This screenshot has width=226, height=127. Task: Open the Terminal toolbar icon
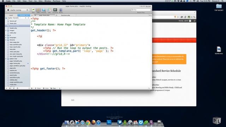point(55,11)
